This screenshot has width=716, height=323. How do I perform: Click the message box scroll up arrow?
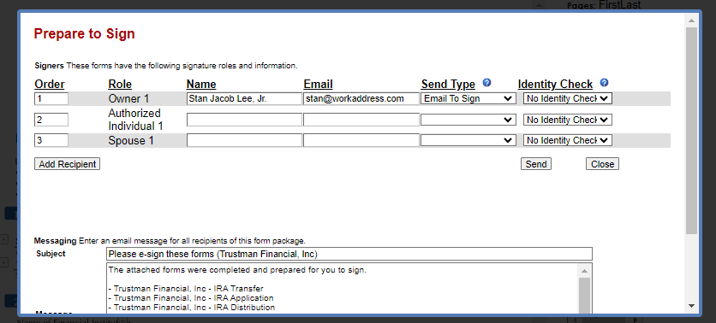coord(584,271)
